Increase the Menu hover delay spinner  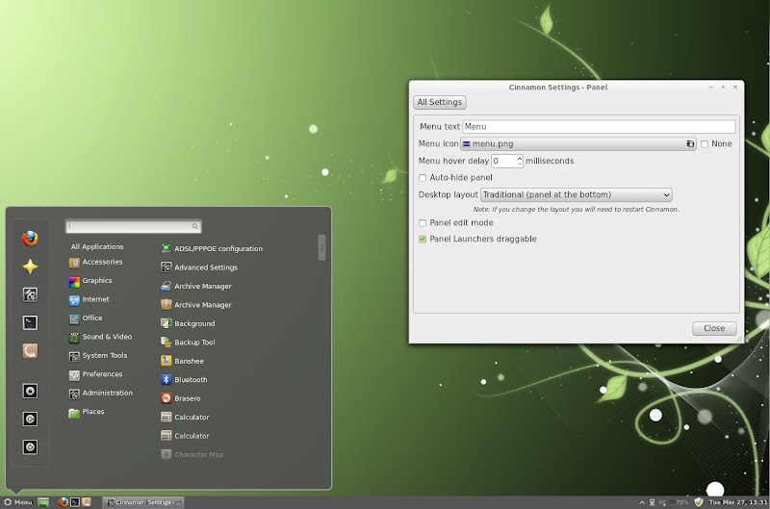click(520, 158)
